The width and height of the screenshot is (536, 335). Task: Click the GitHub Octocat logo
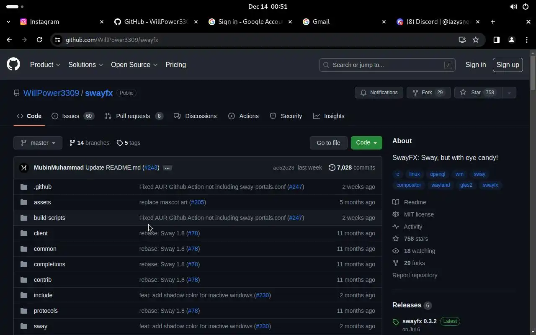(x=13, y=64)
